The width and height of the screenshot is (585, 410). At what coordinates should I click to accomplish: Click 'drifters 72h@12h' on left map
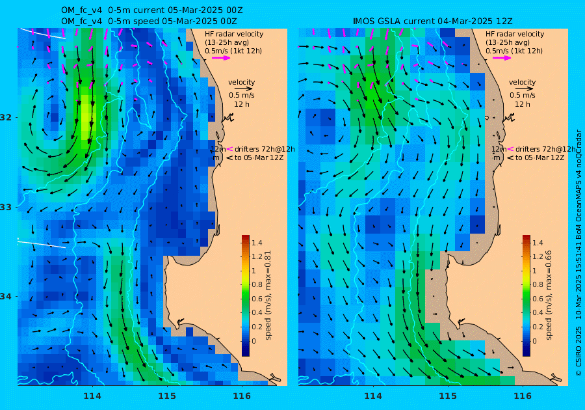(x=265, y=149)
